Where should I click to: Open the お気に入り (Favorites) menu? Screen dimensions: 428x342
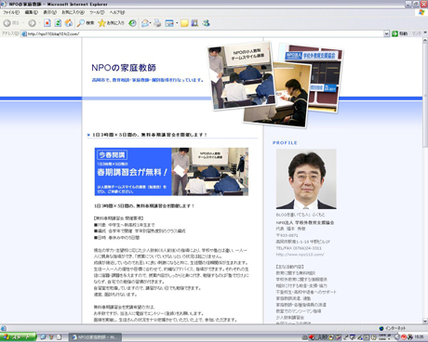[x=73, y=12]
